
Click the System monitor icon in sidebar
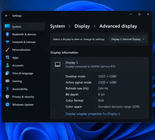7,26
